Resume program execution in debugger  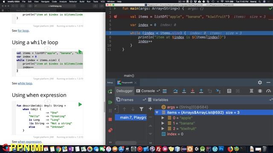[110, 102]
